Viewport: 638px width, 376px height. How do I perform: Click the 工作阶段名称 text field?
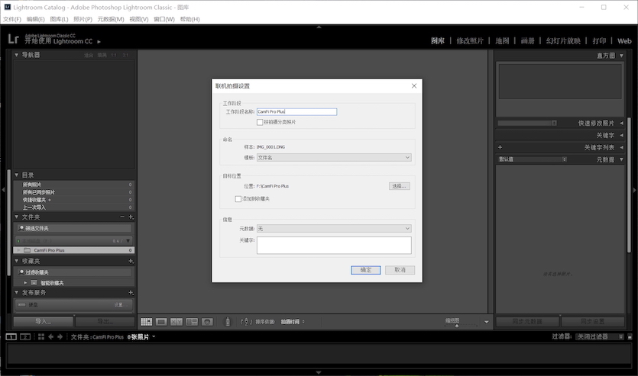(296, 111)
